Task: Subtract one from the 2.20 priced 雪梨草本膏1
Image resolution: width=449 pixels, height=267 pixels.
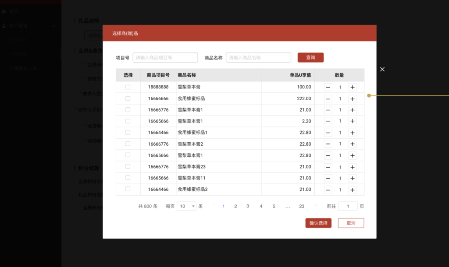Action: (328, 121)
